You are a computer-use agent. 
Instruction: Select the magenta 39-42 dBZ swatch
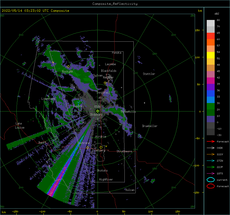pos(211,81)
